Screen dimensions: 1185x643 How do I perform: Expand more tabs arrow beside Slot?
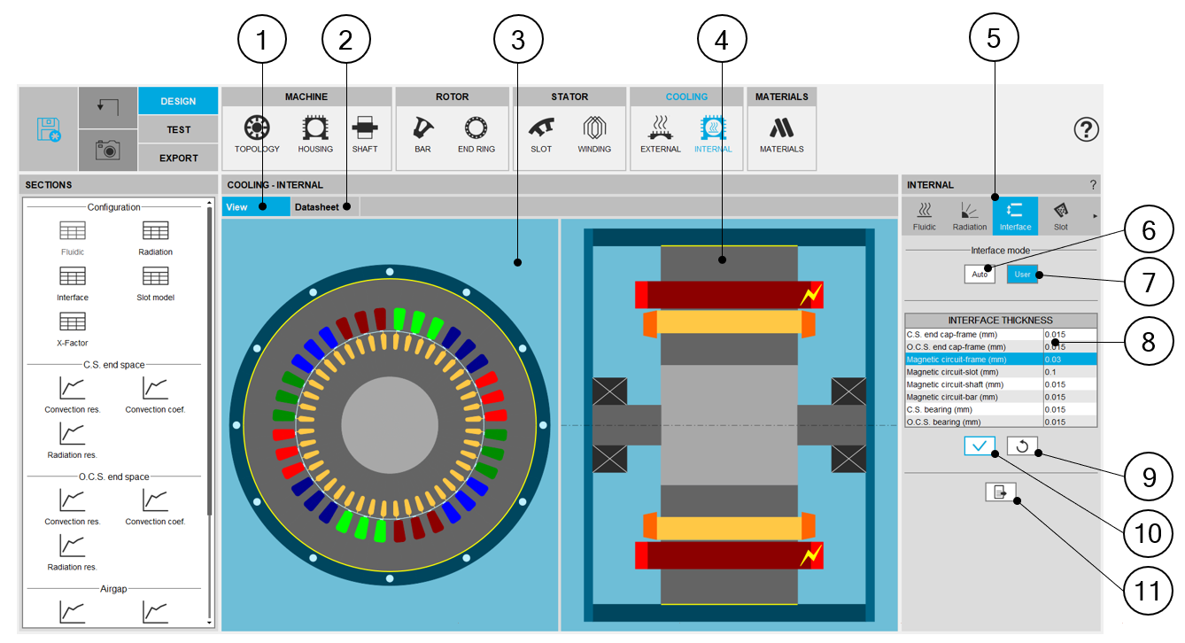(1096, 216)
